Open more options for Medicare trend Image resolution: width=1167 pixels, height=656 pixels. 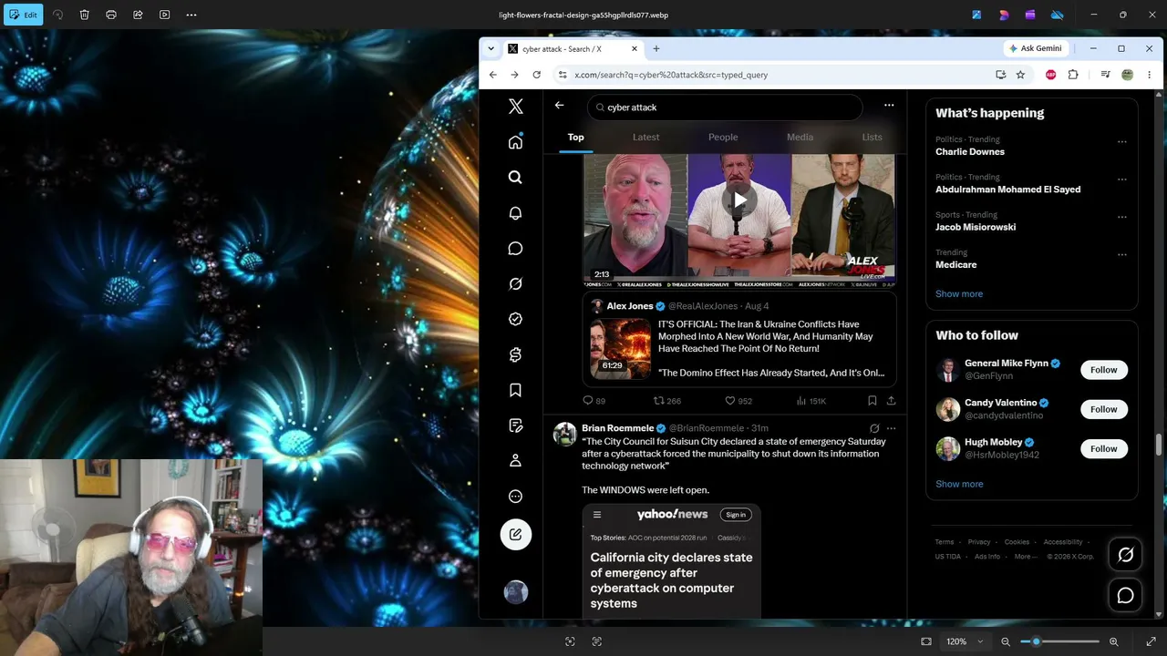coord(1122,255)
